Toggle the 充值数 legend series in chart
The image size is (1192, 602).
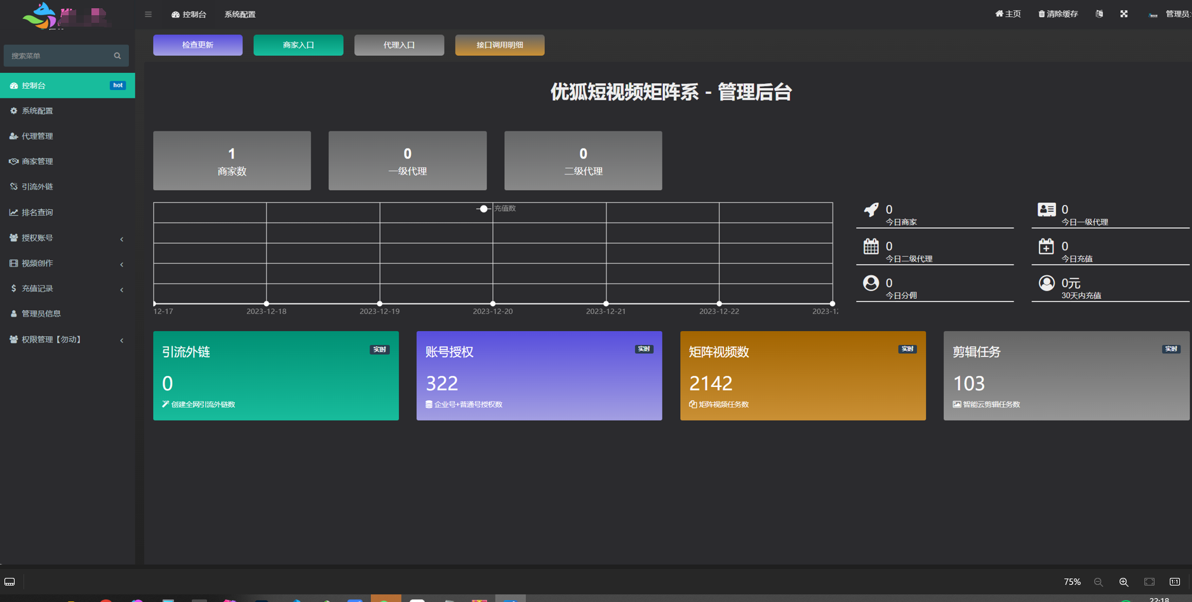pyautogui.click(x=496, y=209)
